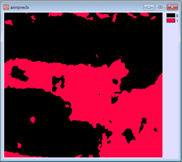Click legend label 0
The height and width of the screenshot is (162, 182).
click(177, 16)
